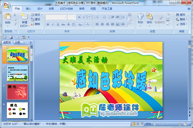Click the Replace (替换) button

pyautogui.click(x=181, y=19)
